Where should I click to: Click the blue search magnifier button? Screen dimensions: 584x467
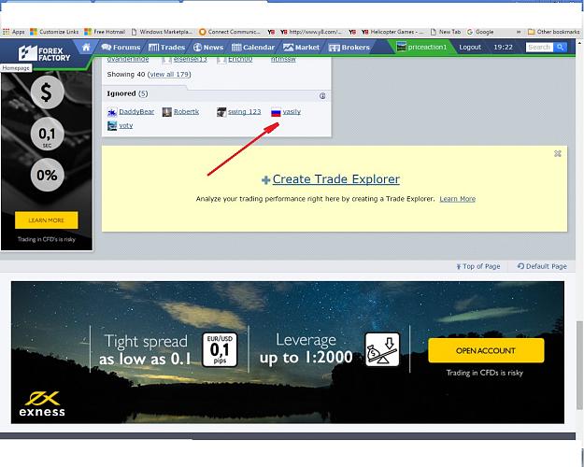point(560,47)
